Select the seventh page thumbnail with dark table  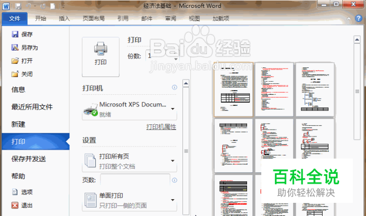click(x=233, y=196)
